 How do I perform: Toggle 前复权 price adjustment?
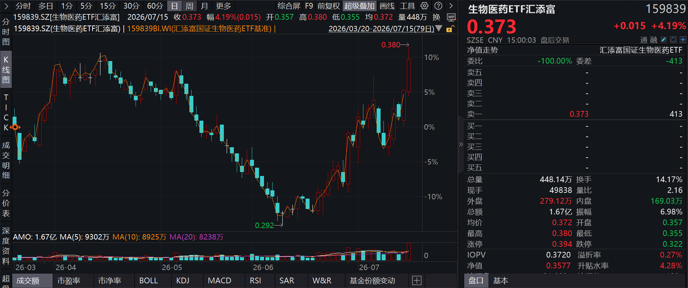point(329,6)
